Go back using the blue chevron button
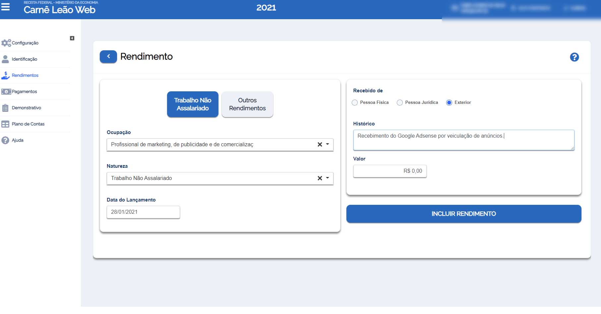The height and width of the screenshot is (314, 601). pyautogui.click(x=108, y=57)
